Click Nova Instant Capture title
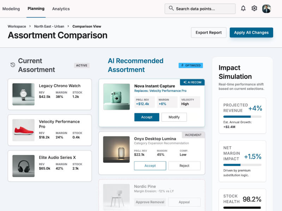The image size is (282, 211). [x=155, y=86]
